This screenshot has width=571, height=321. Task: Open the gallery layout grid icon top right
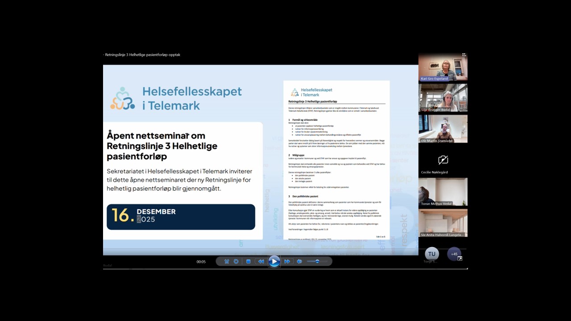pos(464,54)
